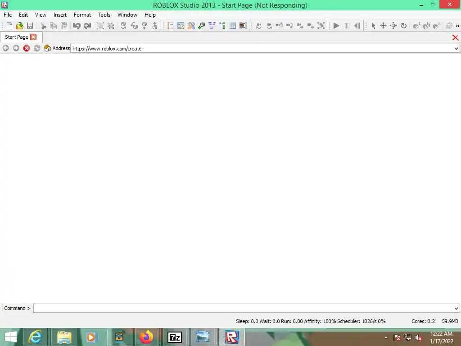Set grid snapping to 1 stud

[x=416, y=26]
